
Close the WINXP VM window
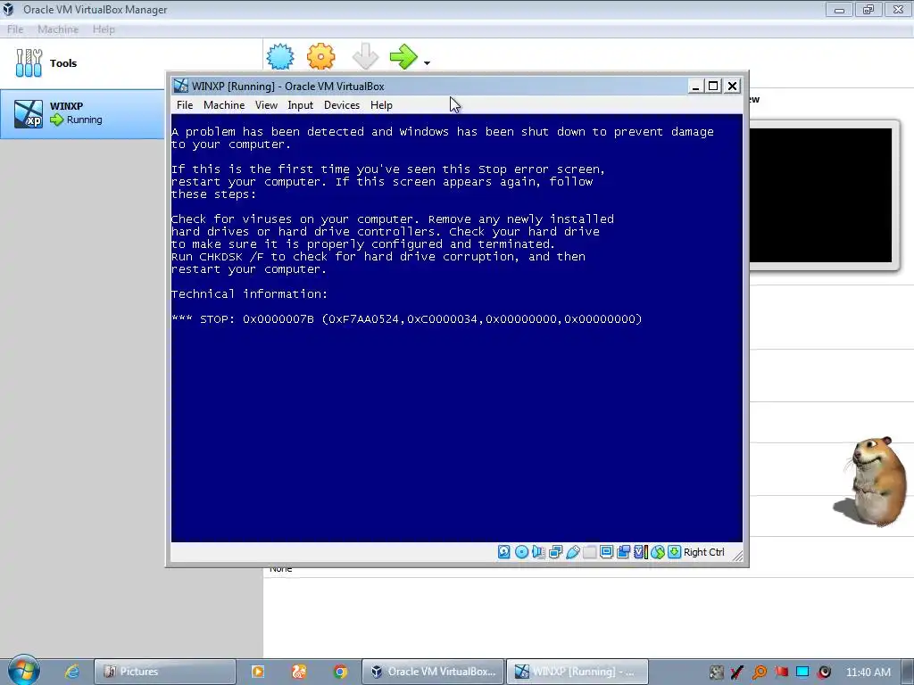(733, 87)
